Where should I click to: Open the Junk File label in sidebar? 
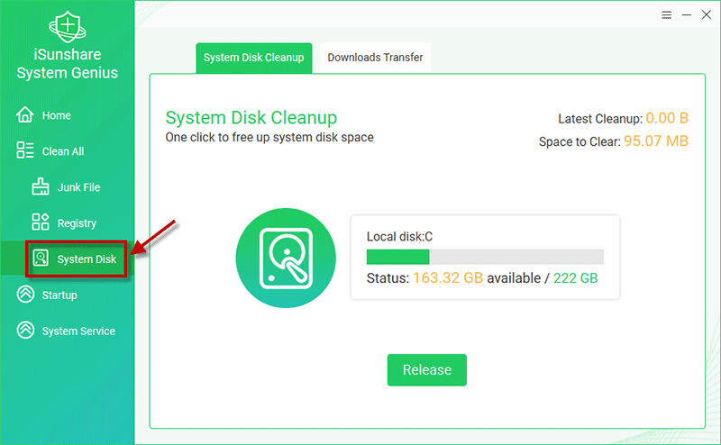78,187
